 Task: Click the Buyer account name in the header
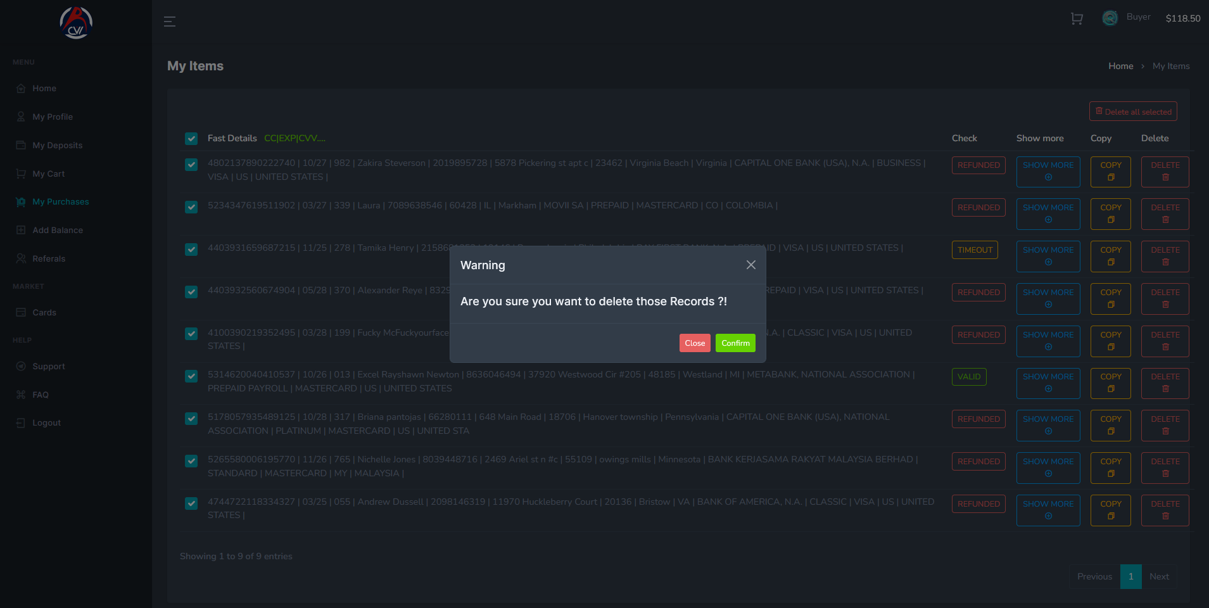click(x=1139, y=17)
